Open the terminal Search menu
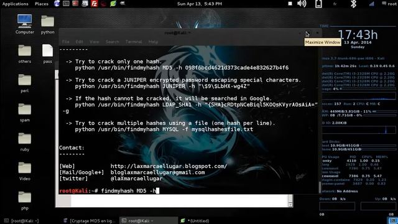The width and height of the screenshot is (398, 224). [112, 42]
